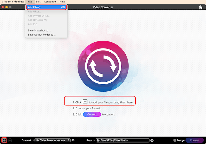The width and height of the screenshot is (206, 144).
Task: Click the Convert button in step 3 instructions
Action: pyautogui.click(x=92, y=114)
